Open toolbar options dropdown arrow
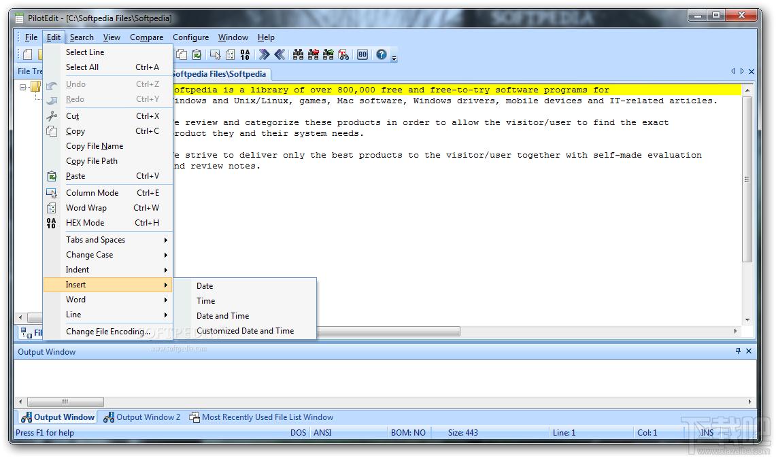This screenshot has height=458, width=776. tap(394, 58)
